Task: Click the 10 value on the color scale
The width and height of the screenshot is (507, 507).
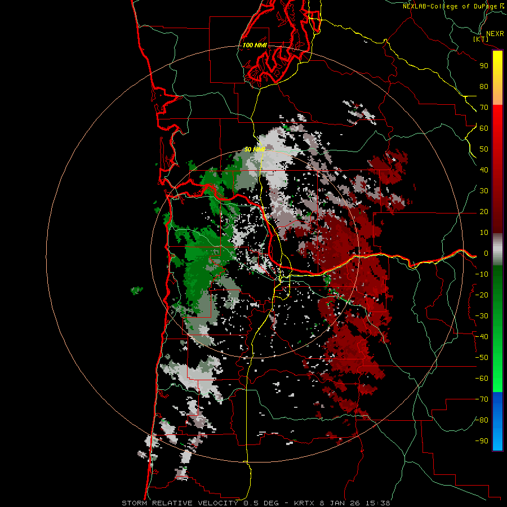Action: 484,233
